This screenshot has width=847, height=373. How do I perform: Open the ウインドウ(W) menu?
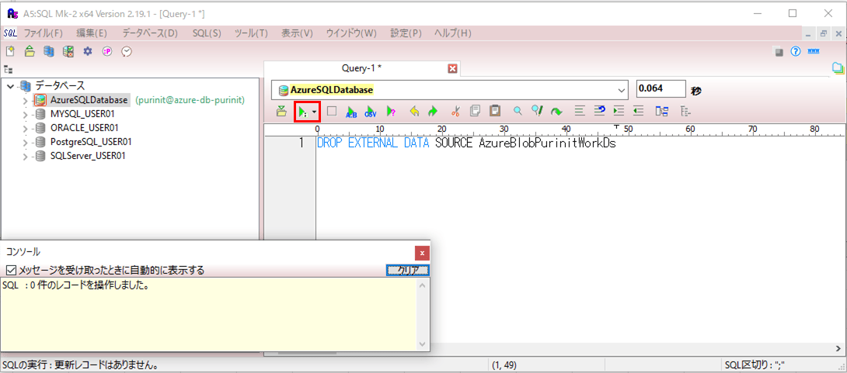coord(351,33)
